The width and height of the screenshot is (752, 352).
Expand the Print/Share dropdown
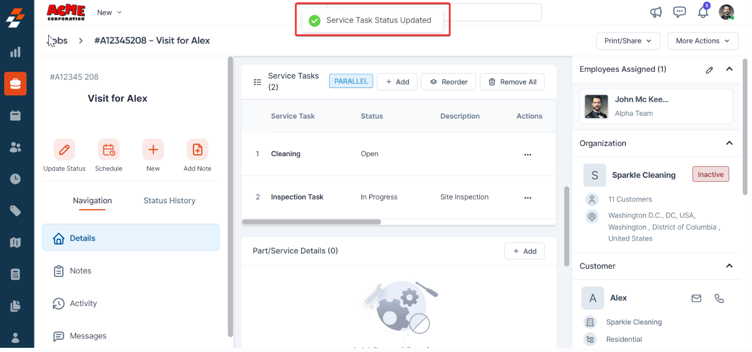coord(627,41)
